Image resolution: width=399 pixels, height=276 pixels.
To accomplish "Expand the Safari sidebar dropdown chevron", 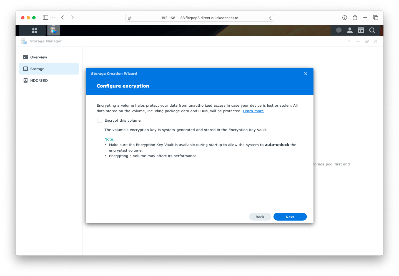I will point(54,18).
